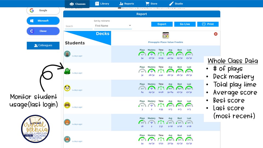Image resolution: width=263 pixels, height=148 pixels.
Task: Click the first student's donkey avatar
Action: pyautogui.click(x=67, y=54)
